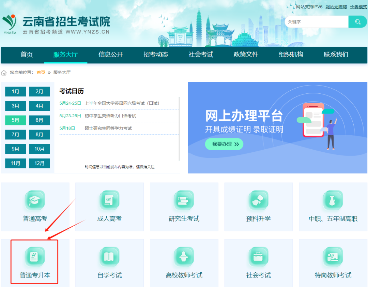Open the 预科升学 diploma icon

coord(258,200)
